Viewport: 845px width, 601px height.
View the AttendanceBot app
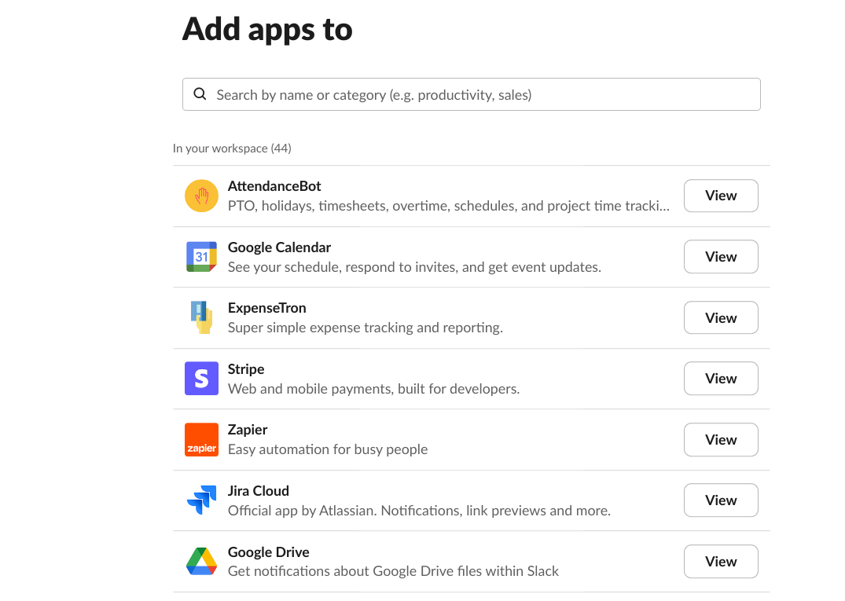721,196
